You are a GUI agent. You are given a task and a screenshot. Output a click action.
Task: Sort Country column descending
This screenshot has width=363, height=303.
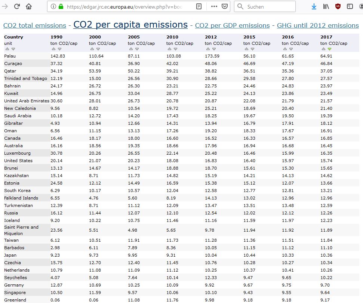click(13, 49)
